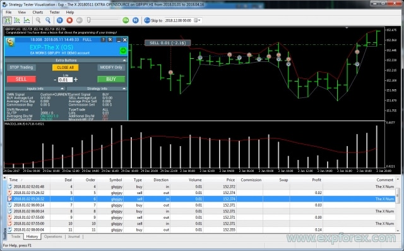Collapse the Strategy Info section

[x=124, y=89]
